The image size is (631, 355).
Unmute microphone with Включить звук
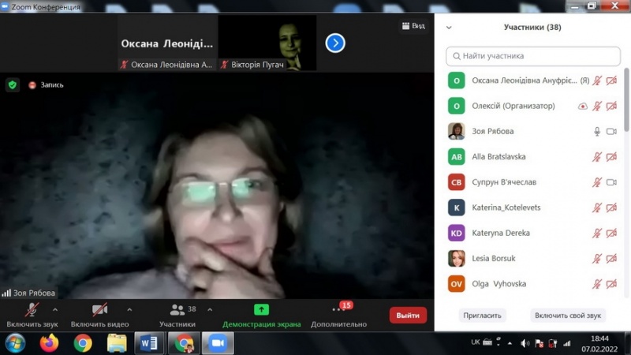[32, 315]
